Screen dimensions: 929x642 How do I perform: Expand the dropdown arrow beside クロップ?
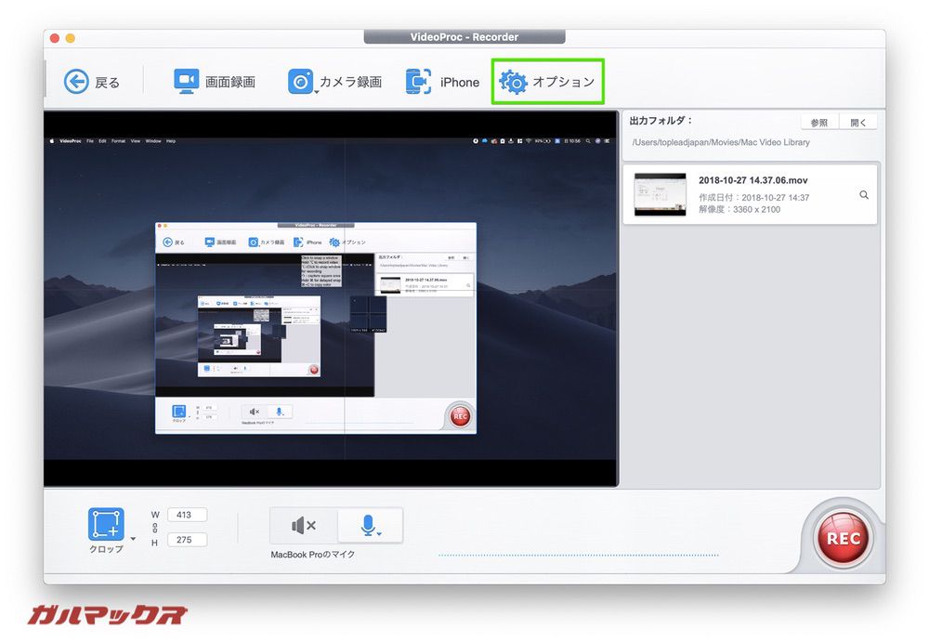pos(135,537)
